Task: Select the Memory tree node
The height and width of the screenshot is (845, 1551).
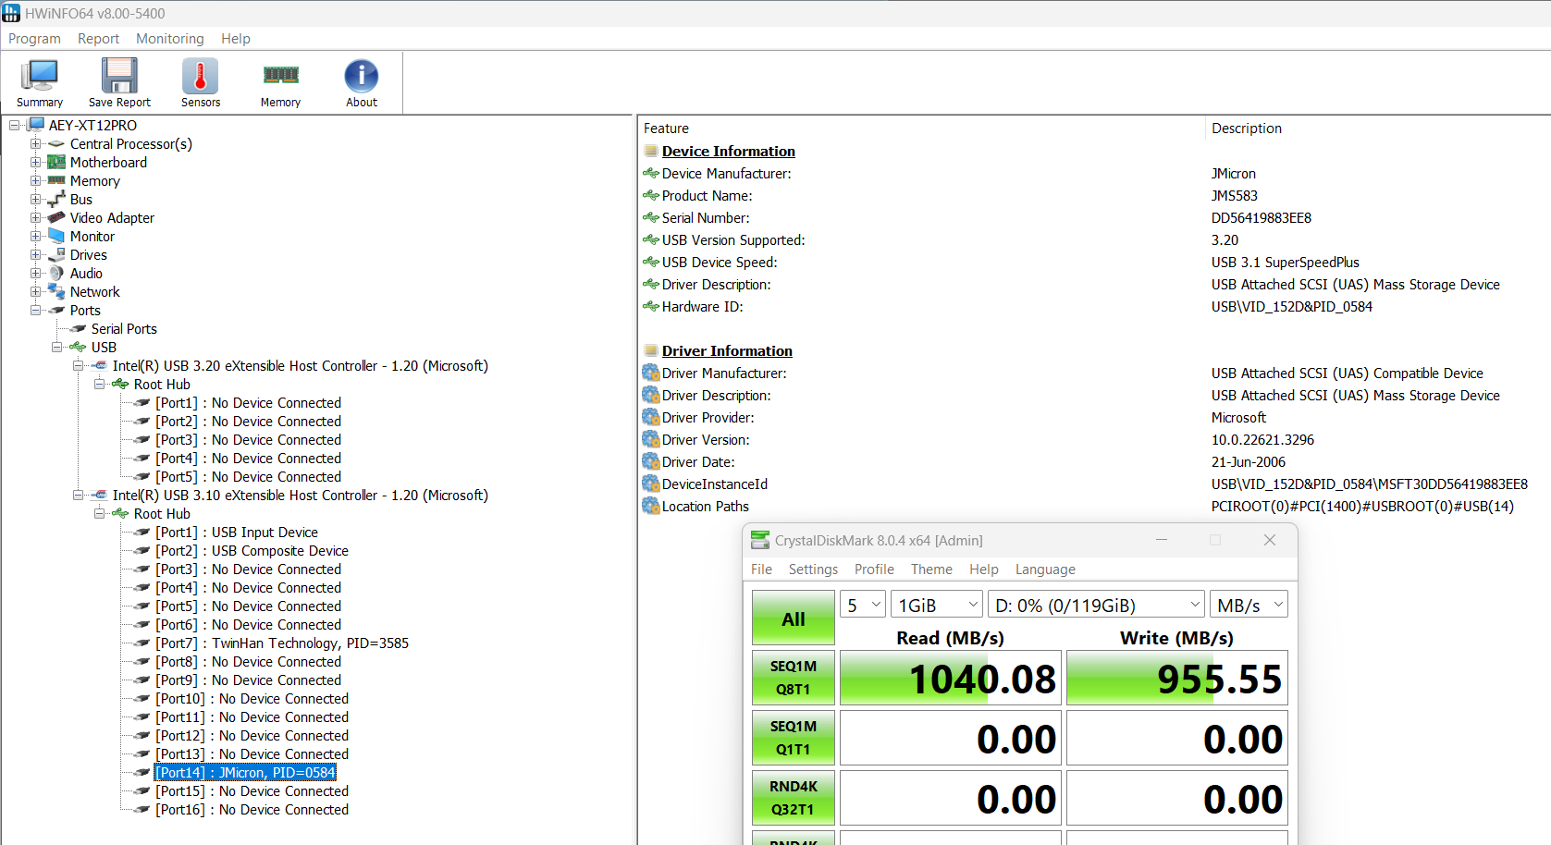Action: (95, 181)
